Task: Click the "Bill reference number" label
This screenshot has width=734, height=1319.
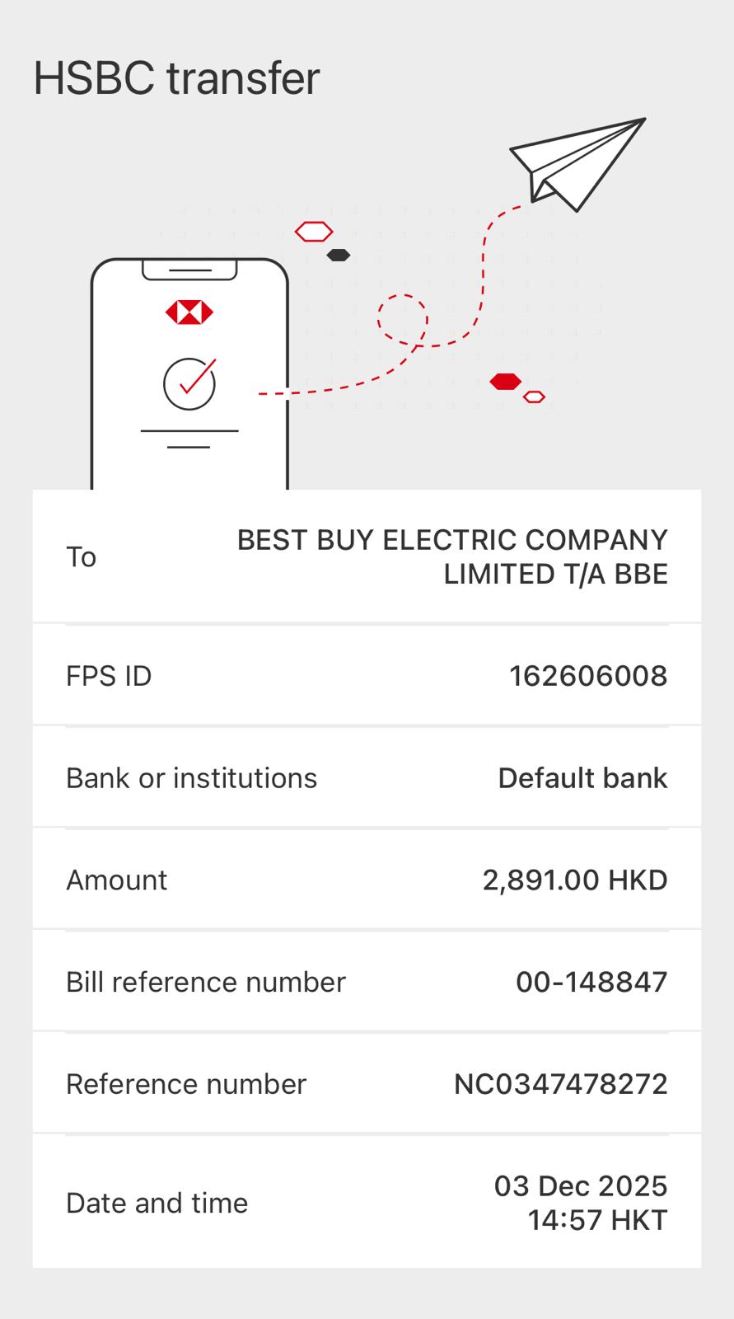Action: coord(206,982)
